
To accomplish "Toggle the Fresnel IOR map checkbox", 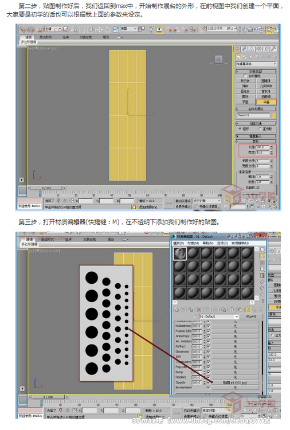I will click(x=208, y=331).
